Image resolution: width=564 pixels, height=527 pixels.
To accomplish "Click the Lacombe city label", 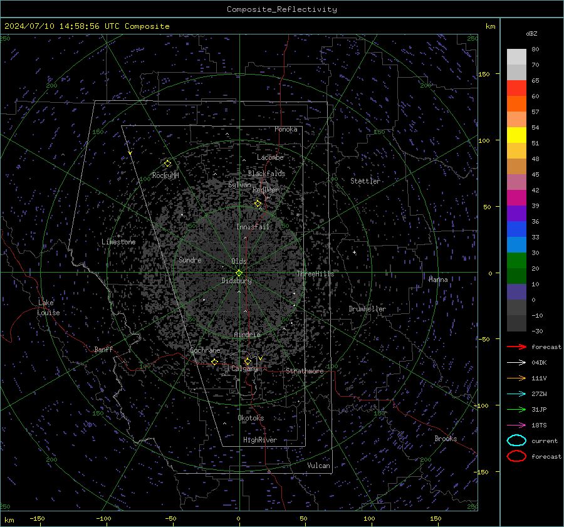I will 270,157.
